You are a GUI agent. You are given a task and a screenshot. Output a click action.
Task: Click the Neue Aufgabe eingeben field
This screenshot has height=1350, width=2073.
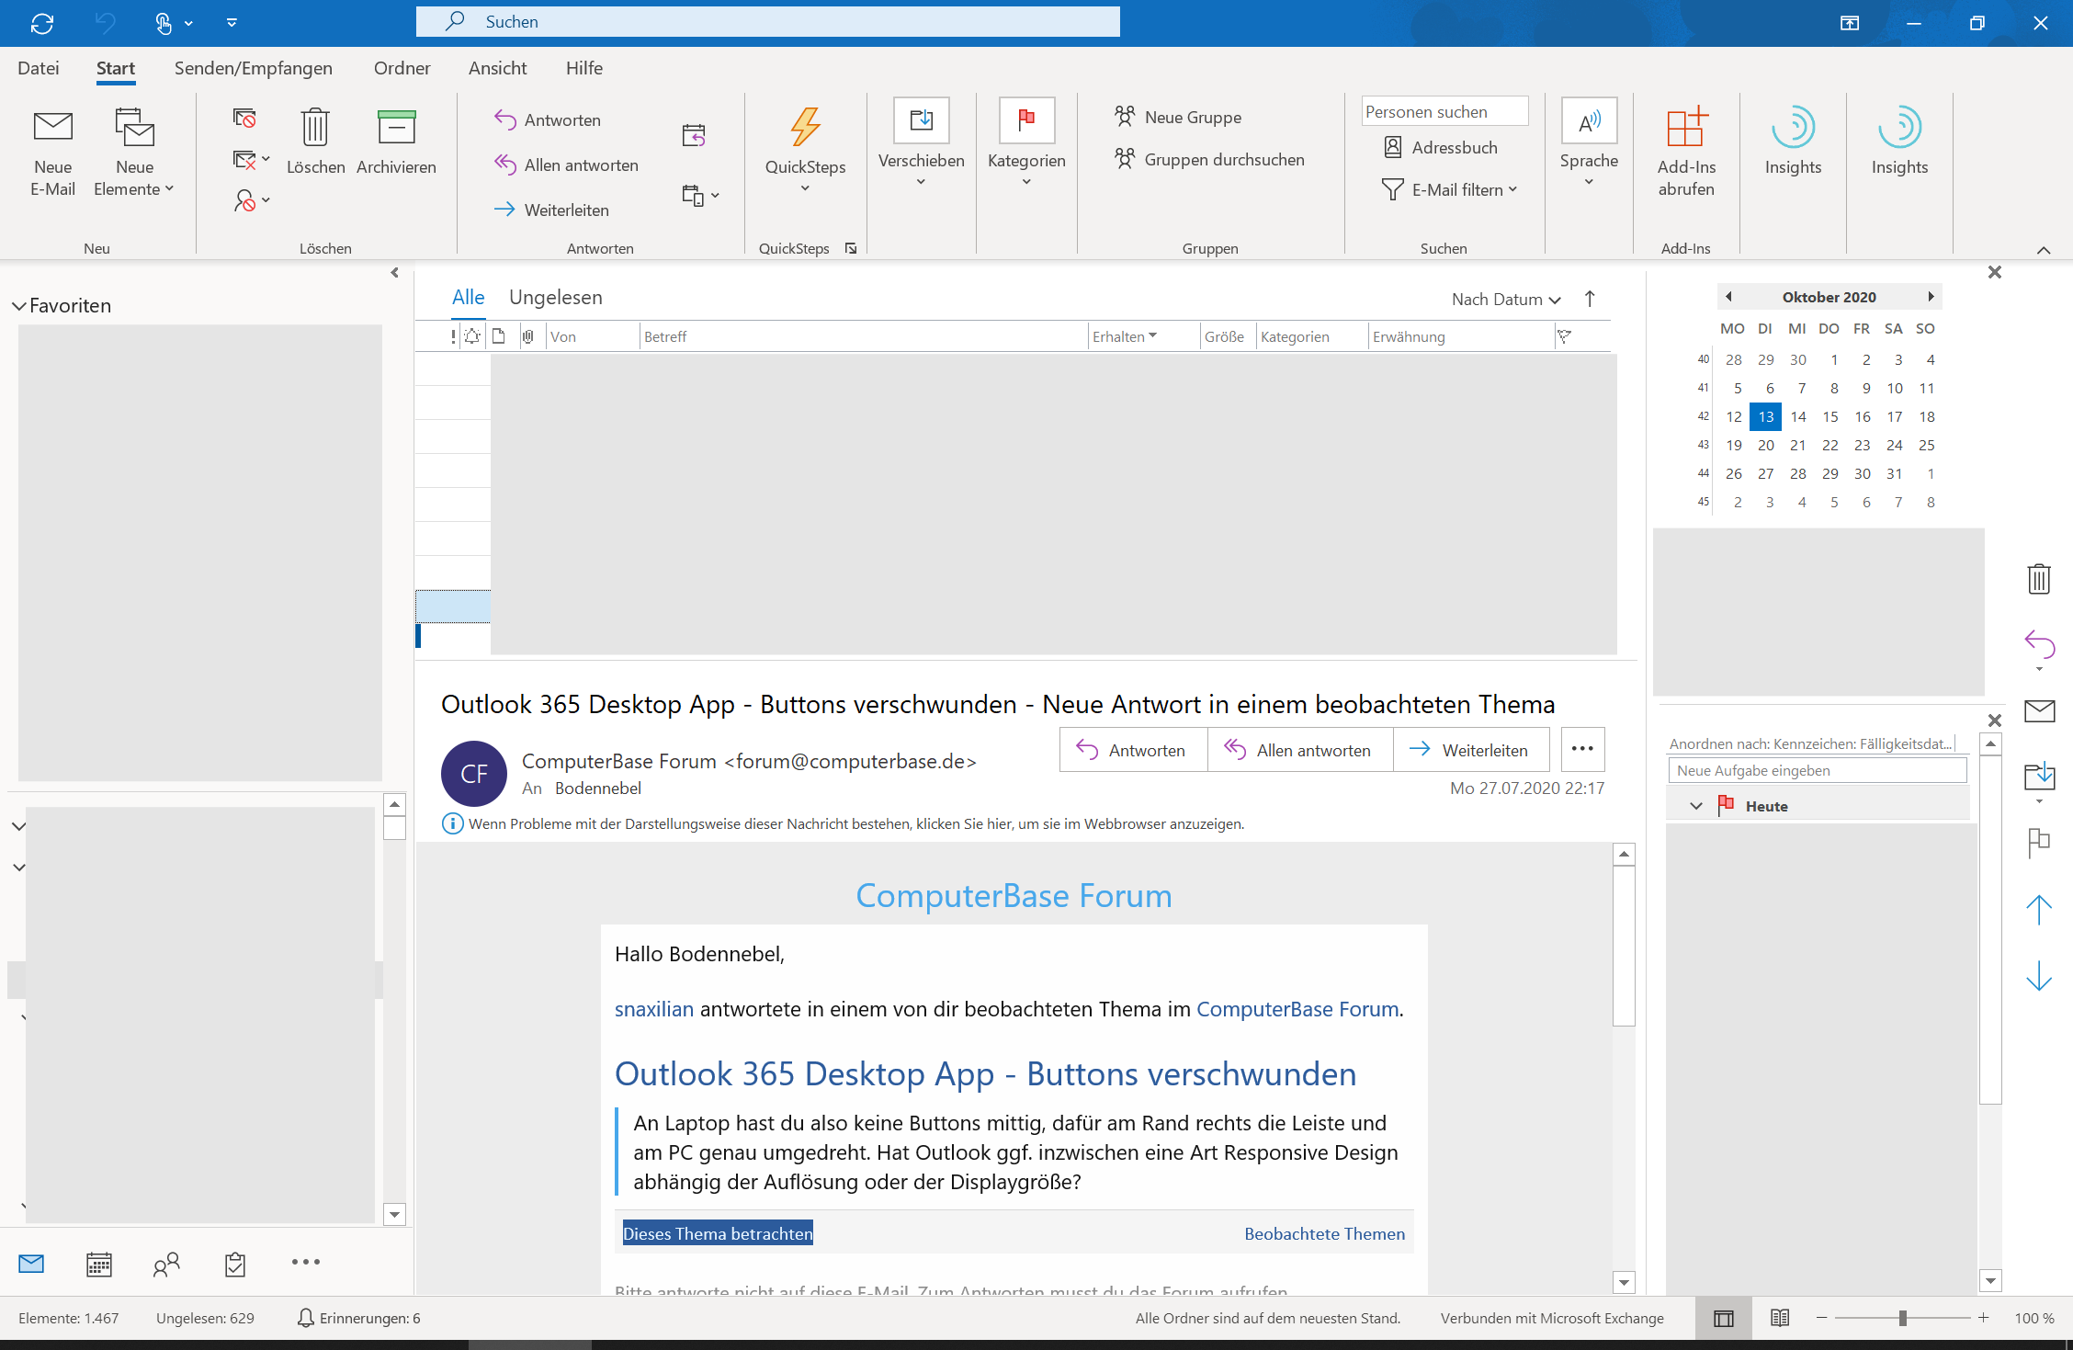pyautogui.click(x=1817, y=771)
